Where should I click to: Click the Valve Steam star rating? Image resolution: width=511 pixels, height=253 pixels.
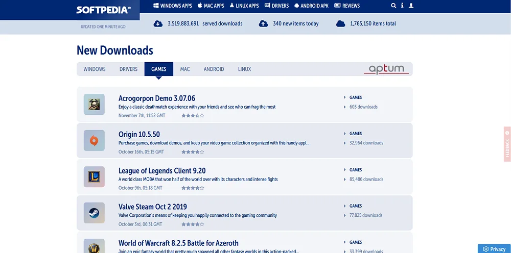click(x=193, y=224)
